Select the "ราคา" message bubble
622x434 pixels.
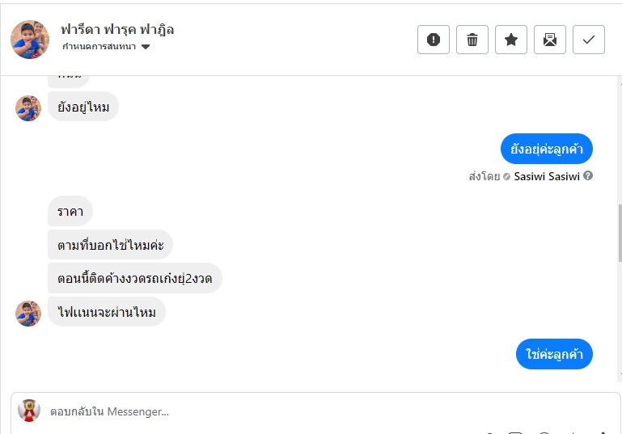click(x=70, y=211)
